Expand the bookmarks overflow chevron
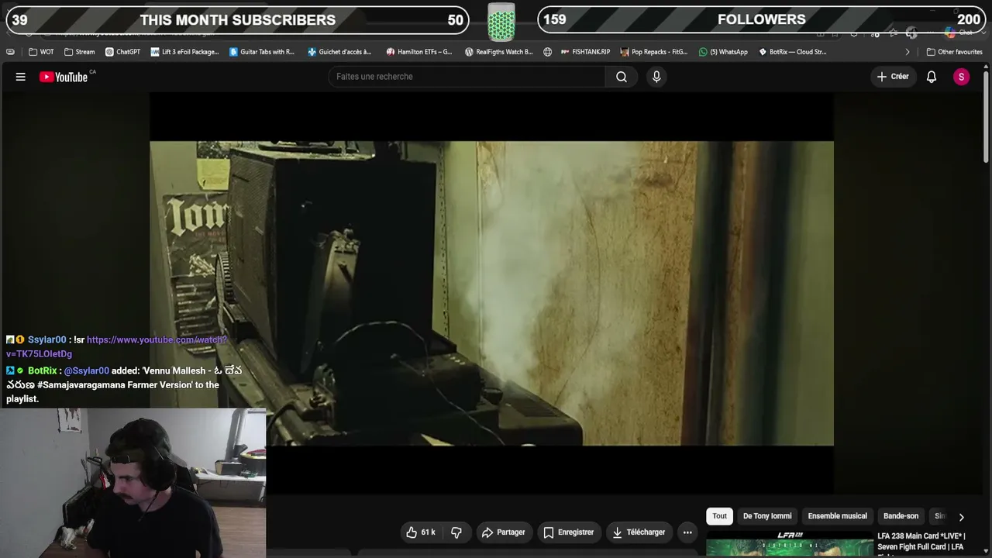Screen dimensions: 992x558 pos(908,52)
